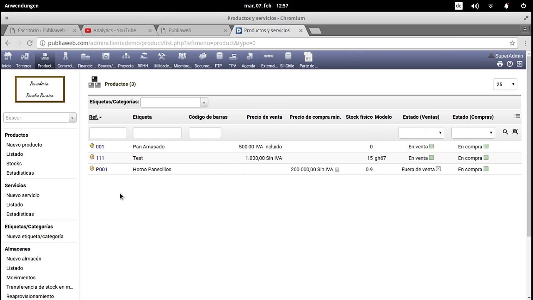Toggle En venta status for product 001
This screenshot has width=533, height=300.
(431, 146)
